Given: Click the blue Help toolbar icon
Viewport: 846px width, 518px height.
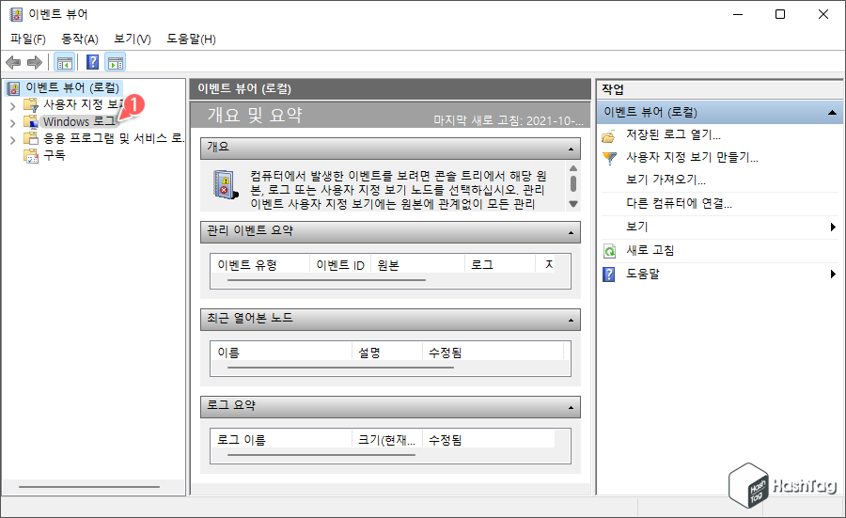Looking at the screenshot, I should click(x=93, y=63).
